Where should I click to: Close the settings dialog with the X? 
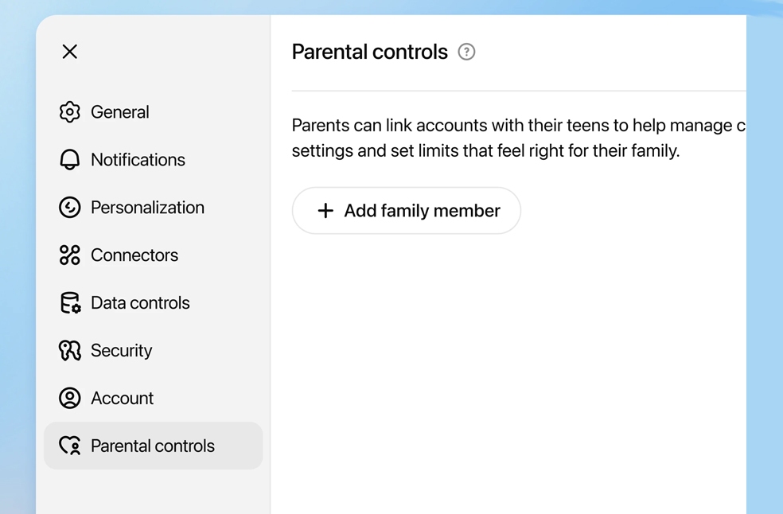point(69,51)
